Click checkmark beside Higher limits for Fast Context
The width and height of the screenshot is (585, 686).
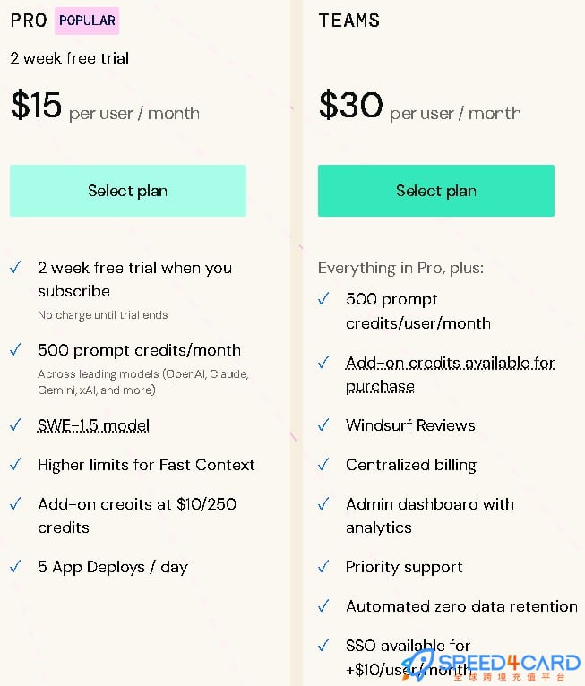tap(15, 465)
